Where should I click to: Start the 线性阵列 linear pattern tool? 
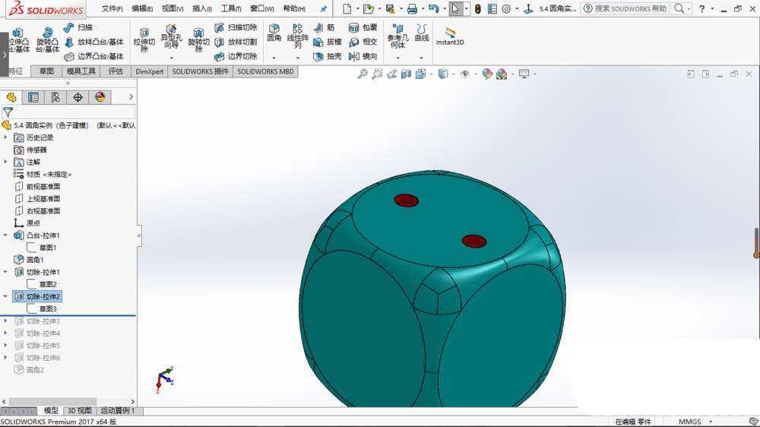[x=298, y=36]
